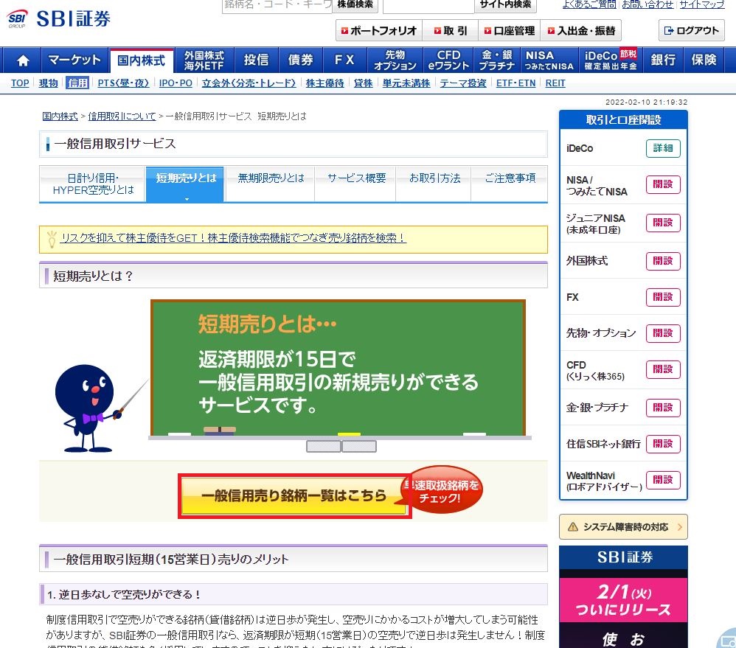This screenshot has width=736, height=648.
Task: Switch to サービス概要 tab
Action: click(x=355, y=184)
